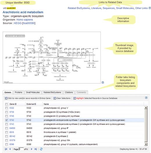Open gene ID 81579 link
The image size is (151, 153).
(12, 140)
